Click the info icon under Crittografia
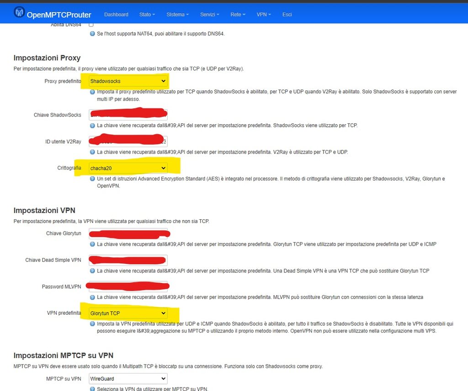468x391 pixels. click(x=92, y=179)
